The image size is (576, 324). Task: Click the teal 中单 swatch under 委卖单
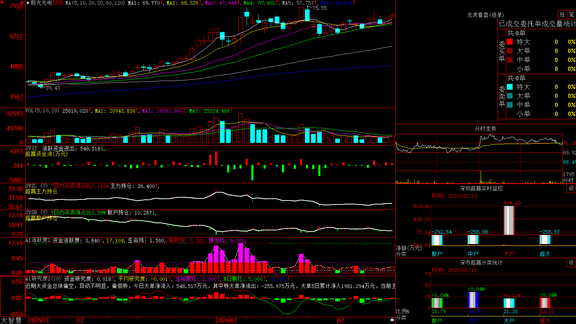coord(510,105)
